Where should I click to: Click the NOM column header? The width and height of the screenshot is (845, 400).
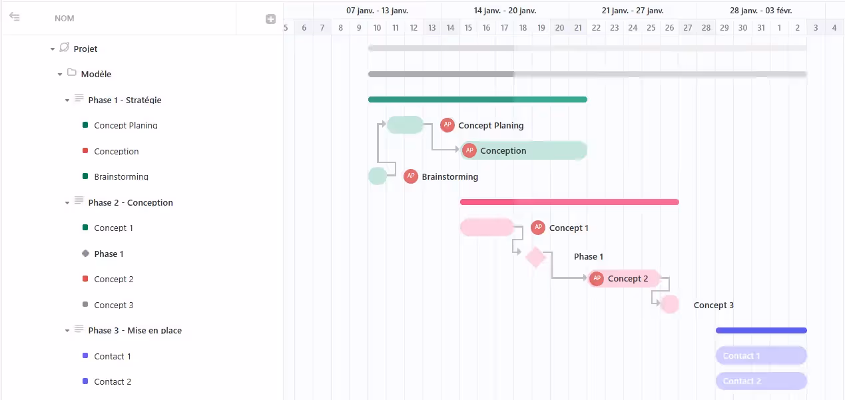click(x=65, y=19)
